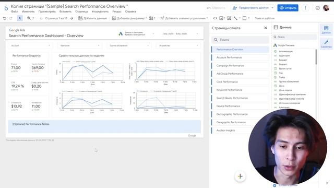The image size is (334, 188).
Task: Select the [Optional] Performance Notes text box
Action: click(104, 126)
